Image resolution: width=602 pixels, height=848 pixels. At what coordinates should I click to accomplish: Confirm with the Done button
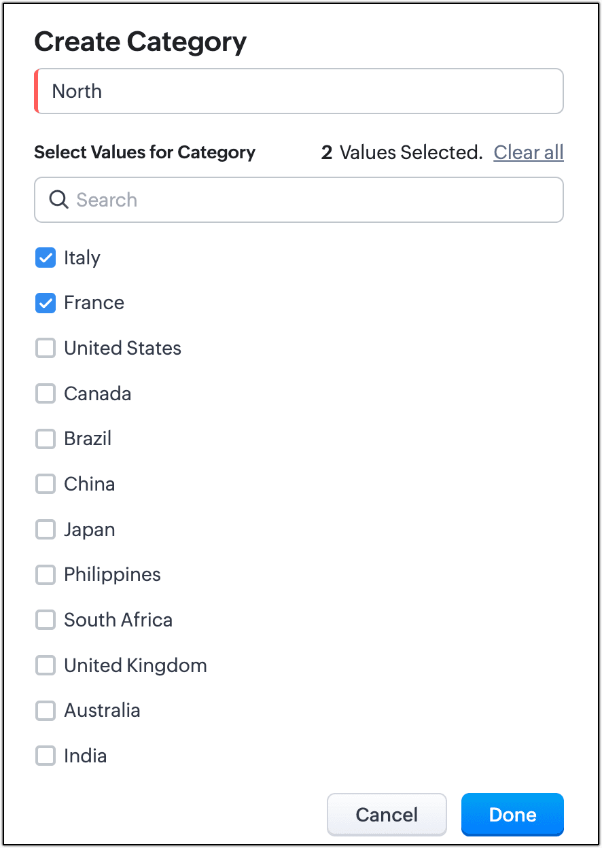tap(512, 815)
